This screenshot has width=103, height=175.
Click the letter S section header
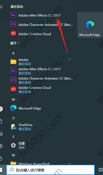[13, 137]
